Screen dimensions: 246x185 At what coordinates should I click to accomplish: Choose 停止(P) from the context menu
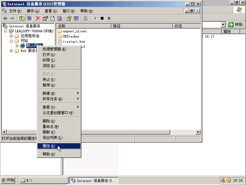49,80
